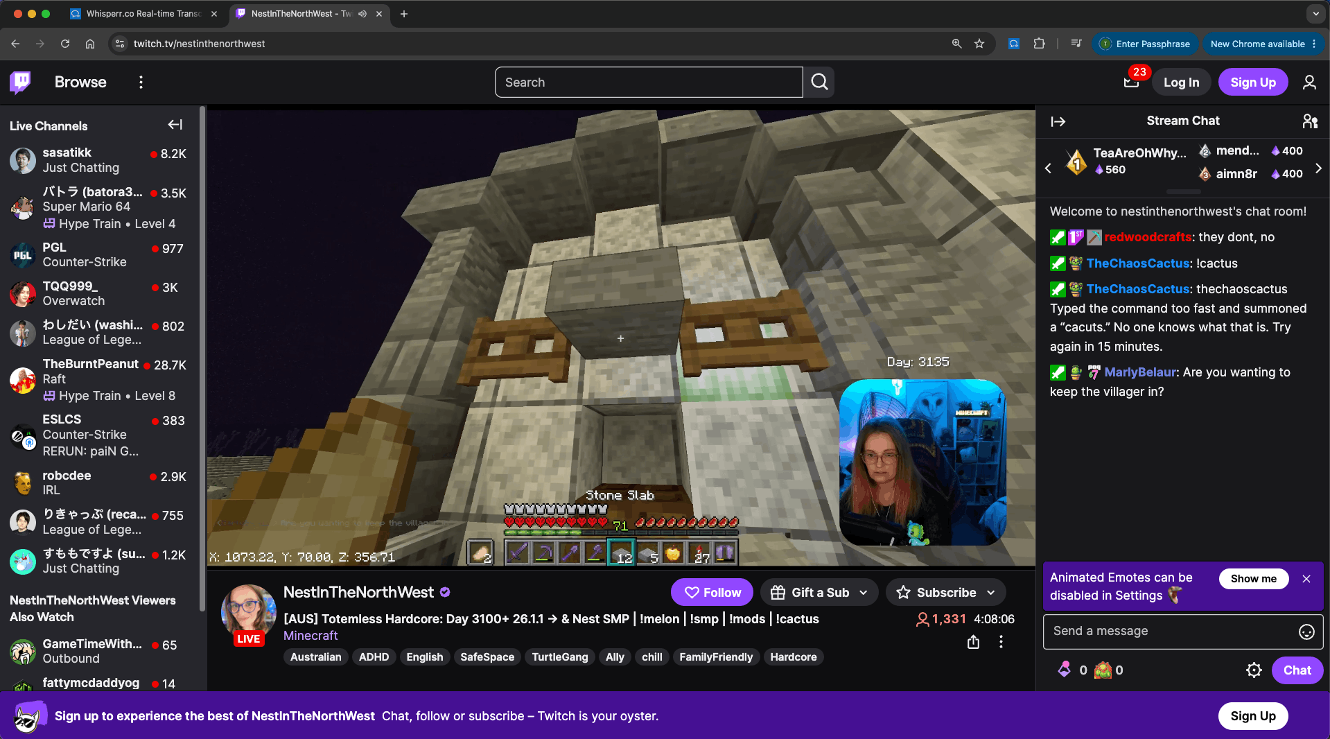Click the sidebar scrollbar
Image resolution: width=1330 pixels, height=739 pixels.
(x=202, y=358)
